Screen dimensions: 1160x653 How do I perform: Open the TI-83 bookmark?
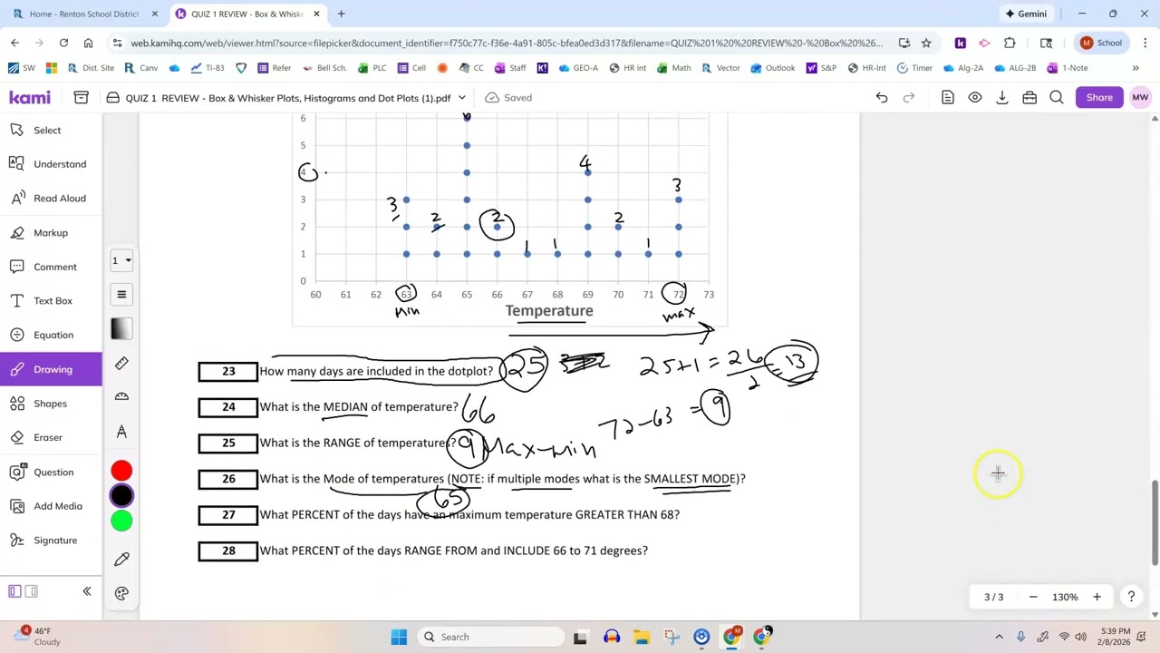pos(207,68)
